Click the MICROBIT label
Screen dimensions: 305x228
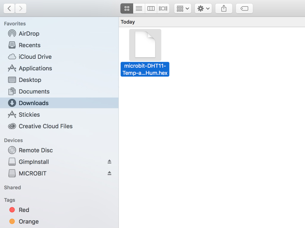pos(33,173)
